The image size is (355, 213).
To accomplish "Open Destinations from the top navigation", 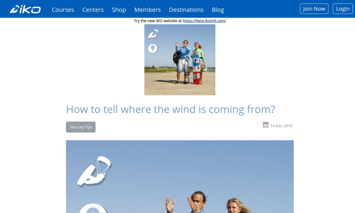I will coord(186,10).
